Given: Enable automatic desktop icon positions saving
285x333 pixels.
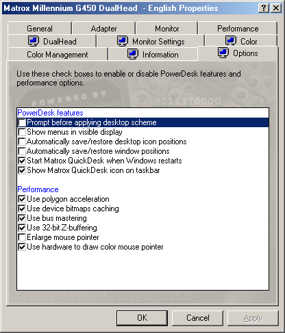Looking at the screenshot, I should point(22,142).
